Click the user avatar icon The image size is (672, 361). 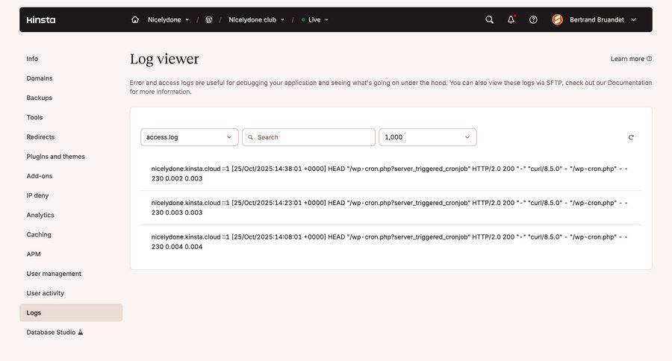[x=557, y=19]
